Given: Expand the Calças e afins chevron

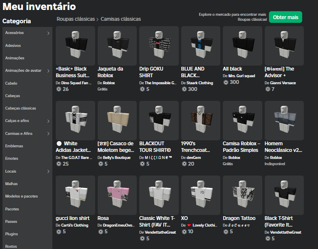Looking at the screenshot, I should [48, 121].
